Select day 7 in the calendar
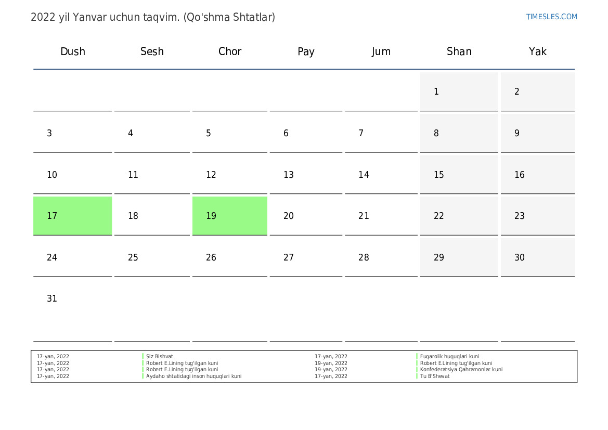The image size is (608, 430). [381, 133]
